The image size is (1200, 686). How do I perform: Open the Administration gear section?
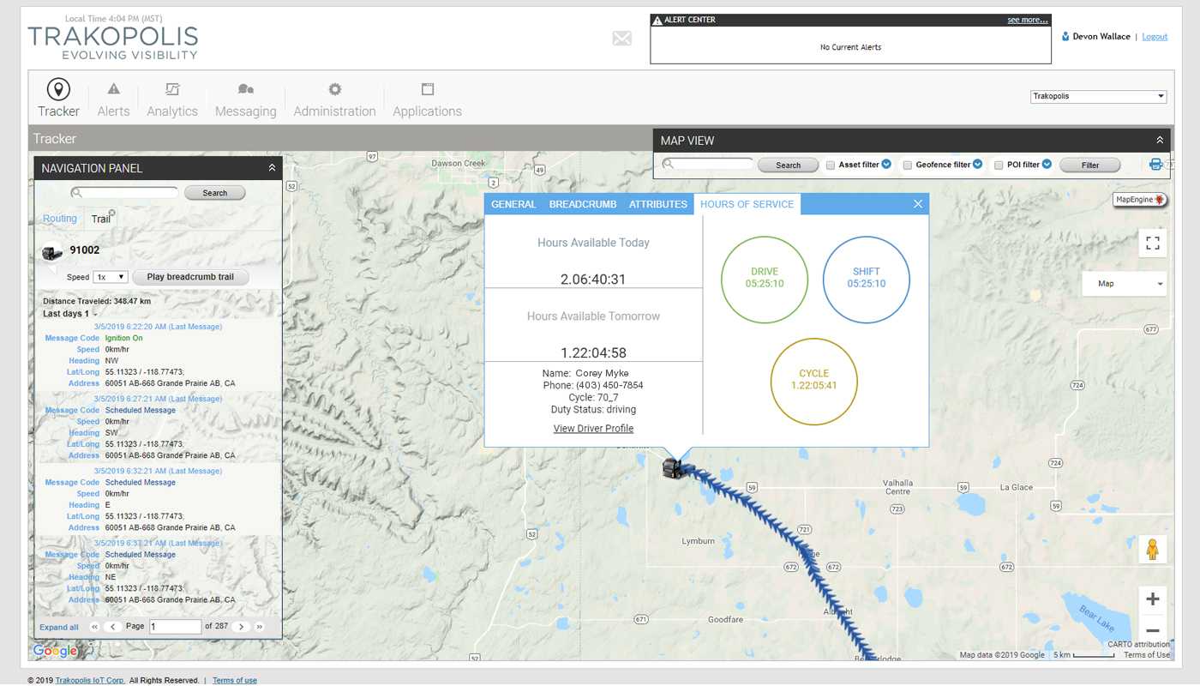(334, 99)
